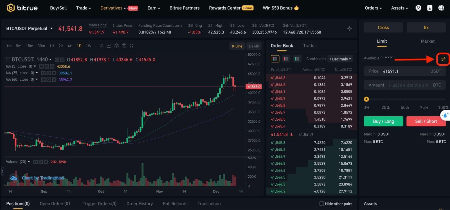Open the Transaction tab
This screenshot has width=450, height=210.
[x=209, y=204]
